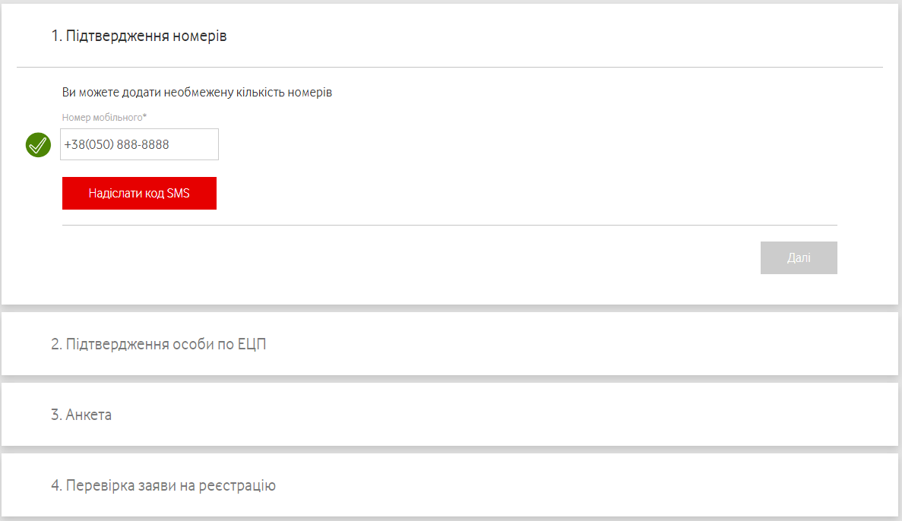The width and height of the screenshot is (902, 521).
Task: Click the step number "3." before Анкета
Action: [x=56, y=415]
